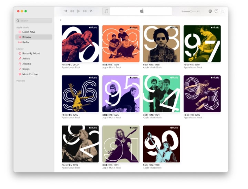This screenshot has width=248, height=189.
Task: Open Rock Hits: 1992 playlist artwork
Action: tap(80, 144)
